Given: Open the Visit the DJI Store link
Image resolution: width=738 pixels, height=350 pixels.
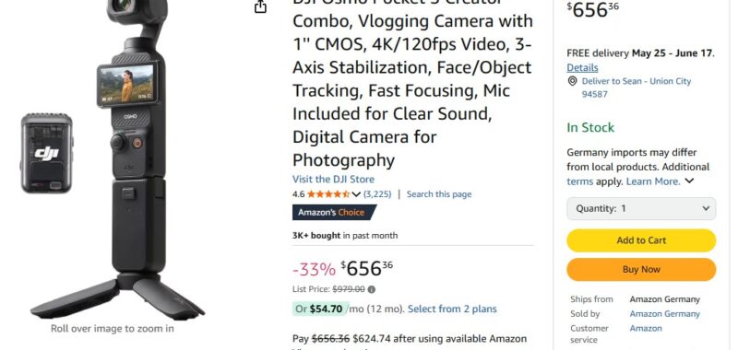Looking at the screenshot, I should click(333, 179).
